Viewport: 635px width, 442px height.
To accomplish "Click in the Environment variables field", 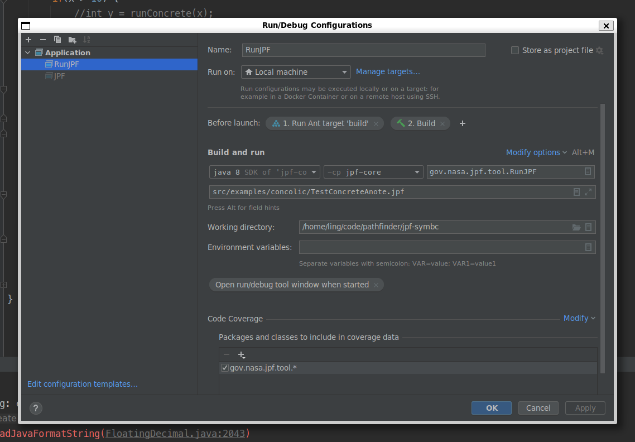I will pyautogui.click(x=441, y=247).
